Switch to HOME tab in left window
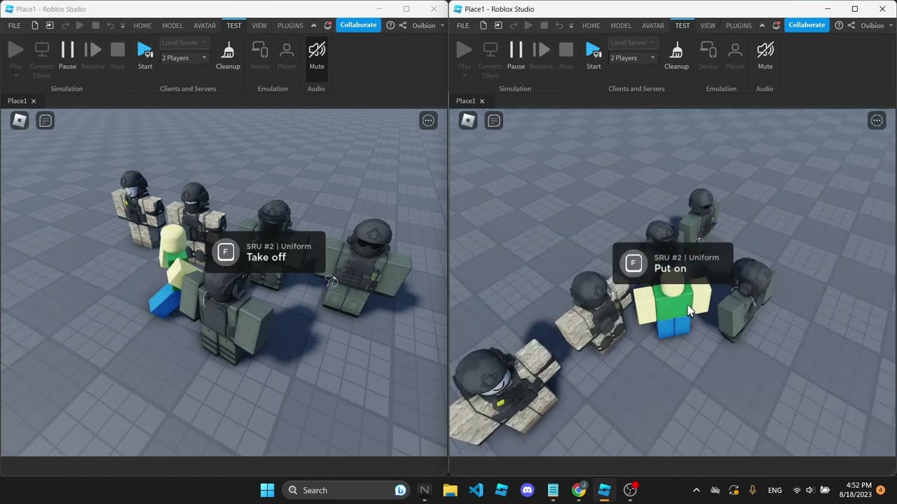Image resolution: width=897 pixels, height=504 pixels. tap(142, 26)
